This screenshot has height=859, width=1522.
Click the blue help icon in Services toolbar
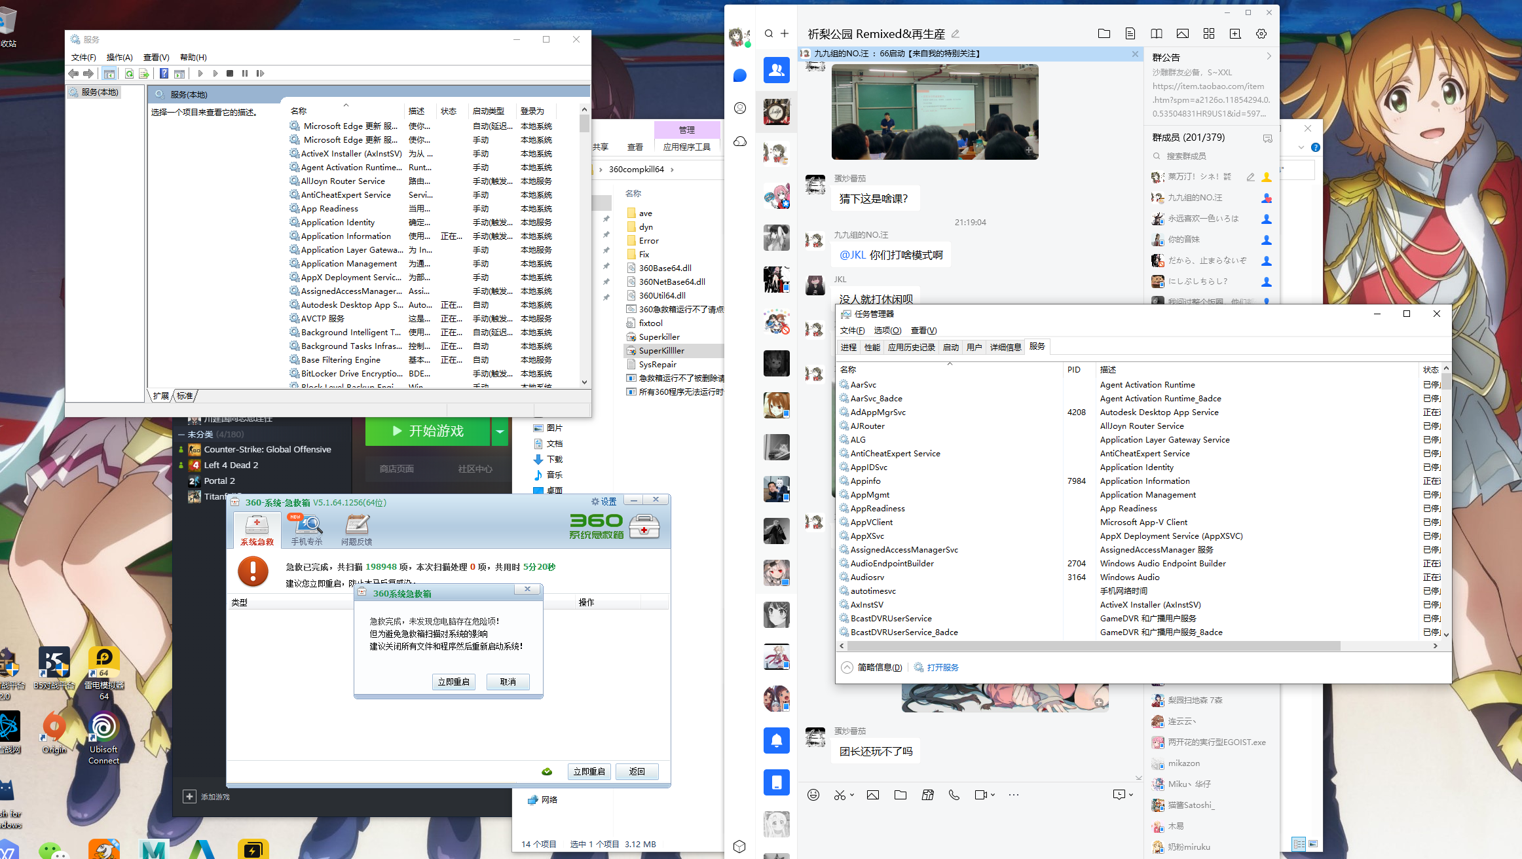(164, 73)
